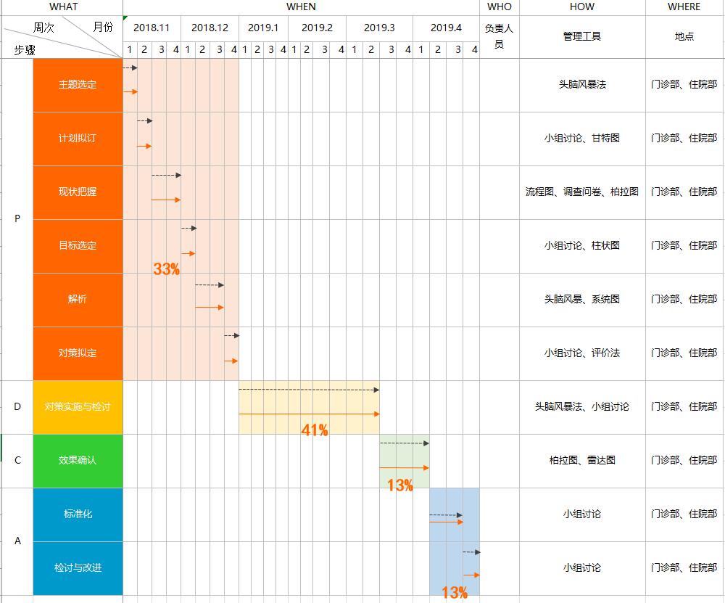Viewport: 725px width, 603px height.
Task: Click the 2019.3 month header
Action: (379, 28)
